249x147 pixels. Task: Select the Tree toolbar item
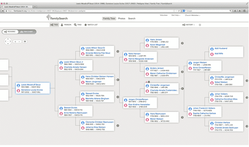pos(54,25)
